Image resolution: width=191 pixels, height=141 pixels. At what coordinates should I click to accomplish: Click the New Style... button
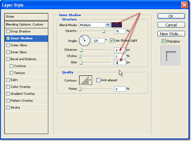(x=170, y=34)
